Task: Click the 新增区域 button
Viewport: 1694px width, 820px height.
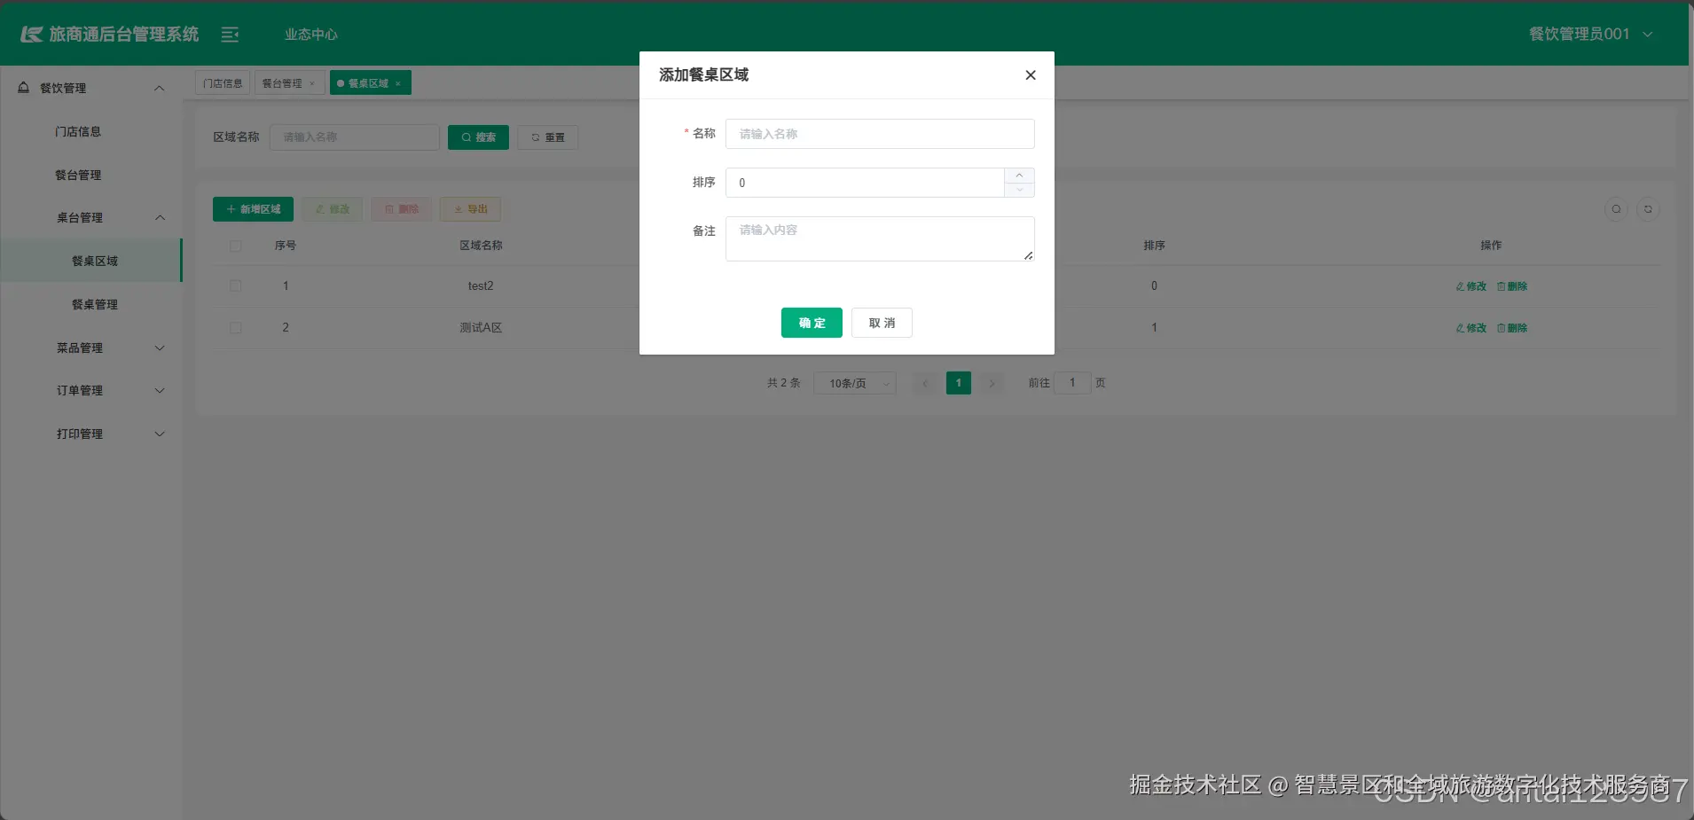Action: (253, 209)
